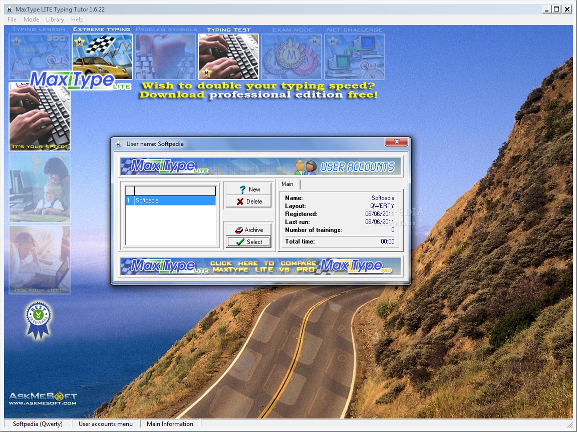Close the User name dialog

pyautogui.click(x=397, y=141)
